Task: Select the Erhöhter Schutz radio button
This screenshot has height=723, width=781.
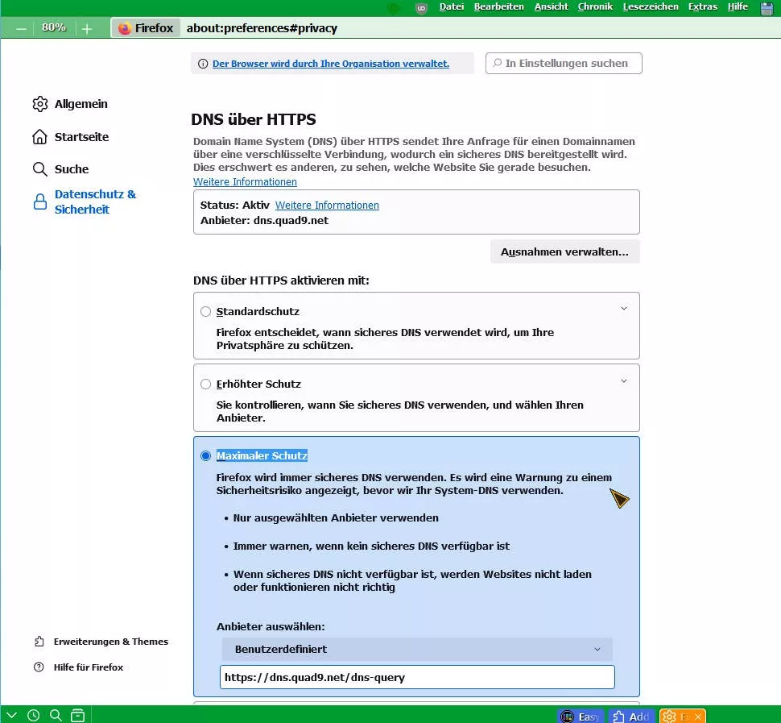Action: tap(205, 384)
